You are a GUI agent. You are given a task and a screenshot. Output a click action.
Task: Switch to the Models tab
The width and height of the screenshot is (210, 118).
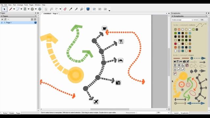click(x=11, y=113)
